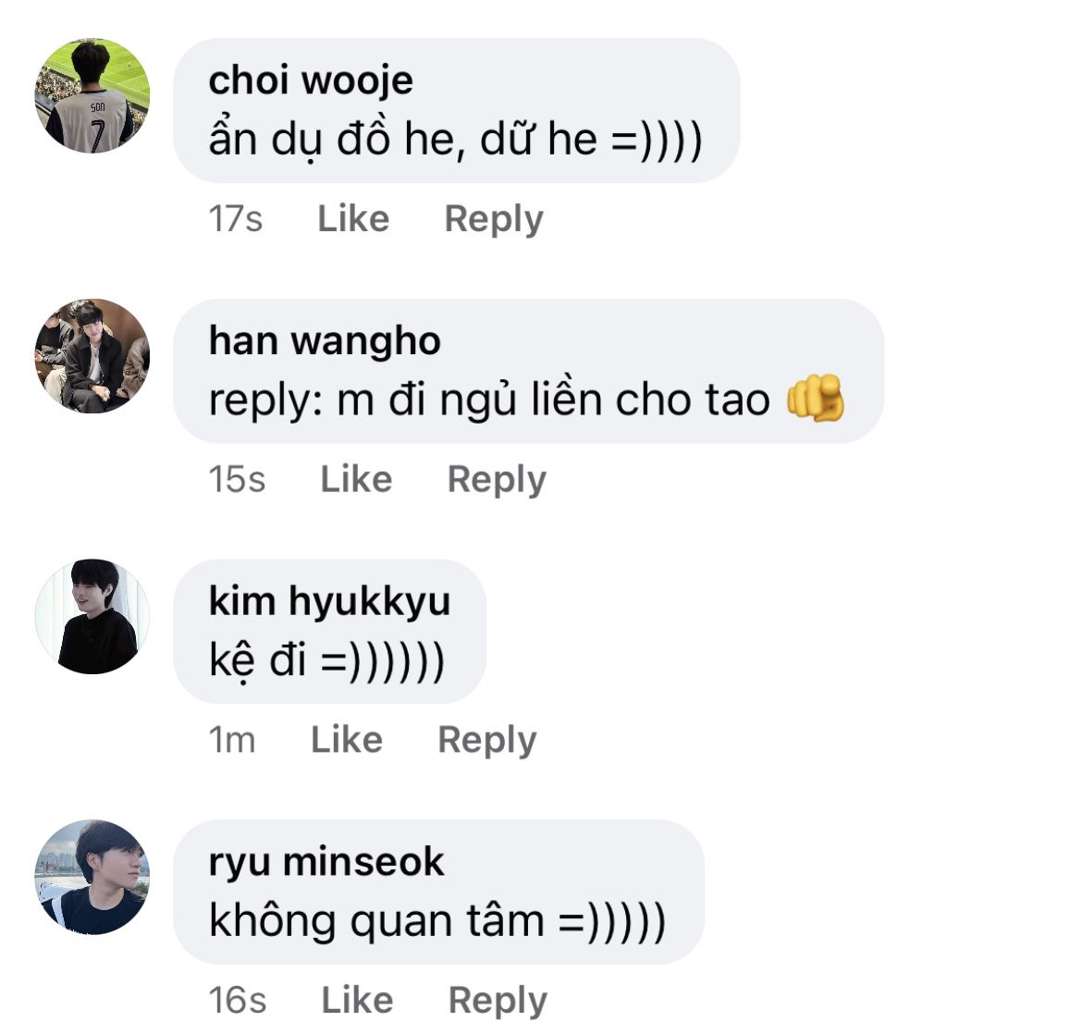Click the 17s timestamp on first comment
The image size is (1082, 1034).
(235, 219)
